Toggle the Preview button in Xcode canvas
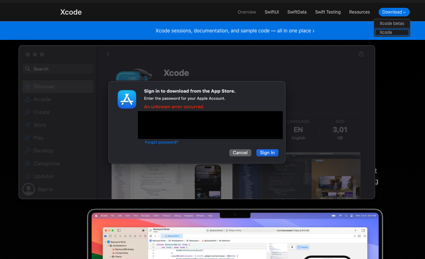The height and width of the screenshot is (259, 425). 303,247
